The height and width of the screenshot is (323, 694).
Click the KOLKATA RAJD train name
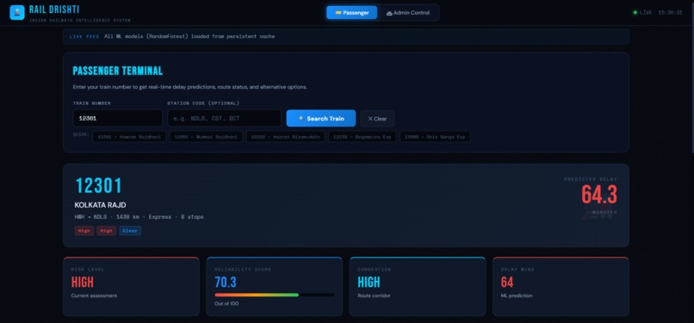(x=100, y=205)
